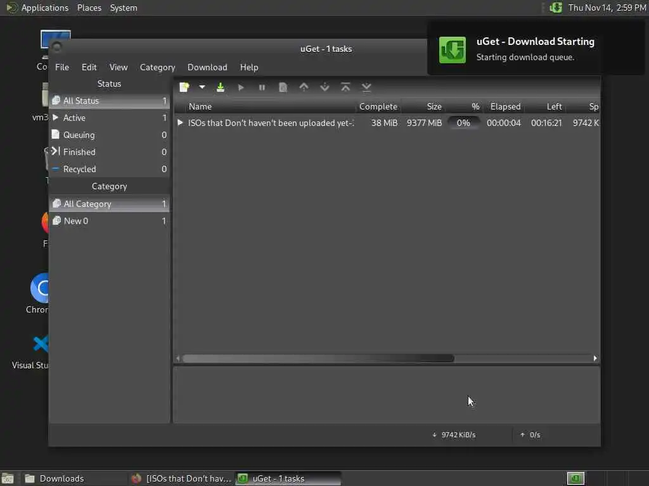The image size is (649, 486).
Task: Click the Move to Top icon
Action: 345,87
